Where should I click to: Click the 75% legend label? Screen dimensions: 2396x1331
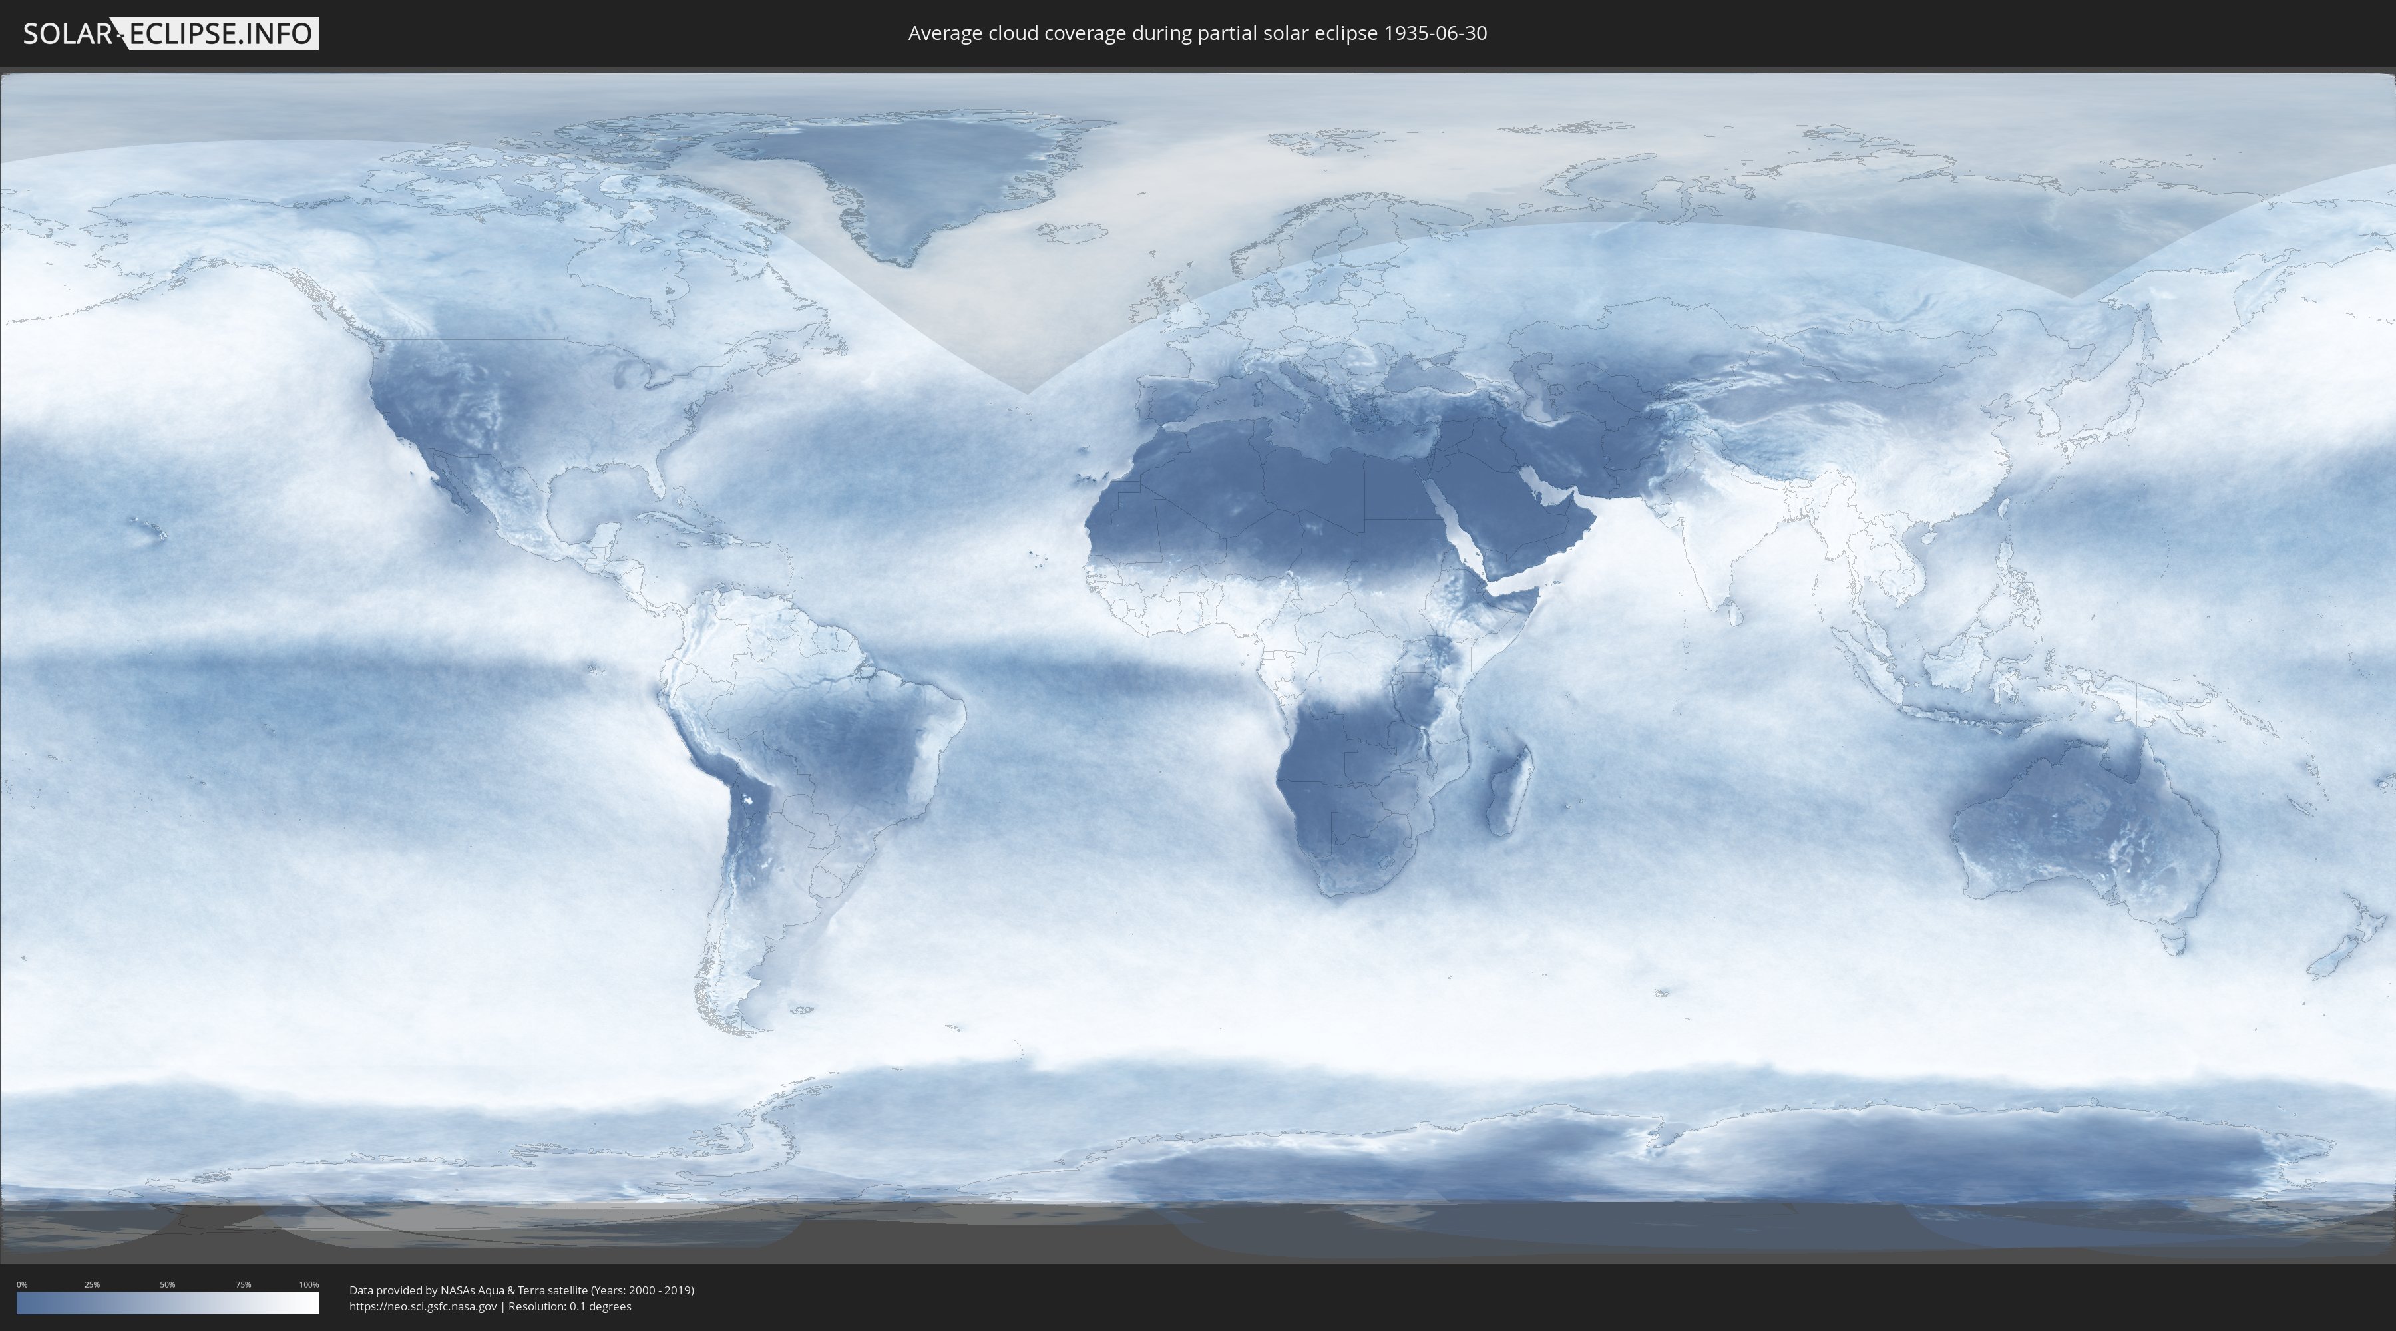[243, 1284]
